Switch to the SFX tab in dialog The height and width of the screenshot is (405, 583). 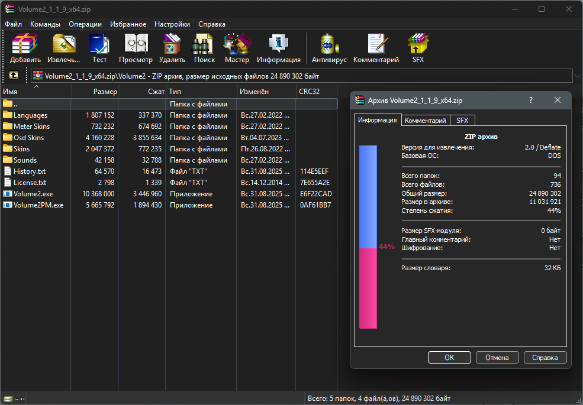tap(462, 121)
